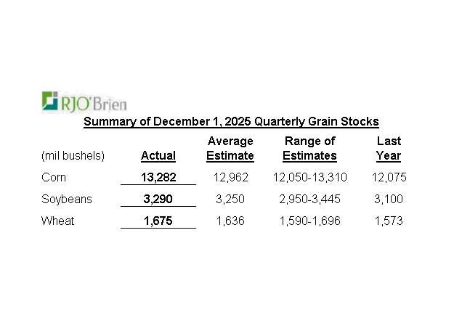Click Wheat last year value 1,573

pos(389,221)
